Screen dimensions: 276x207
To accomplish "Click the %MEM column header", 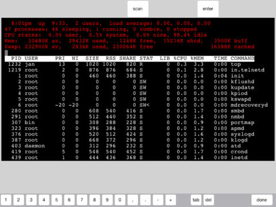I will [x=197, y=58].
